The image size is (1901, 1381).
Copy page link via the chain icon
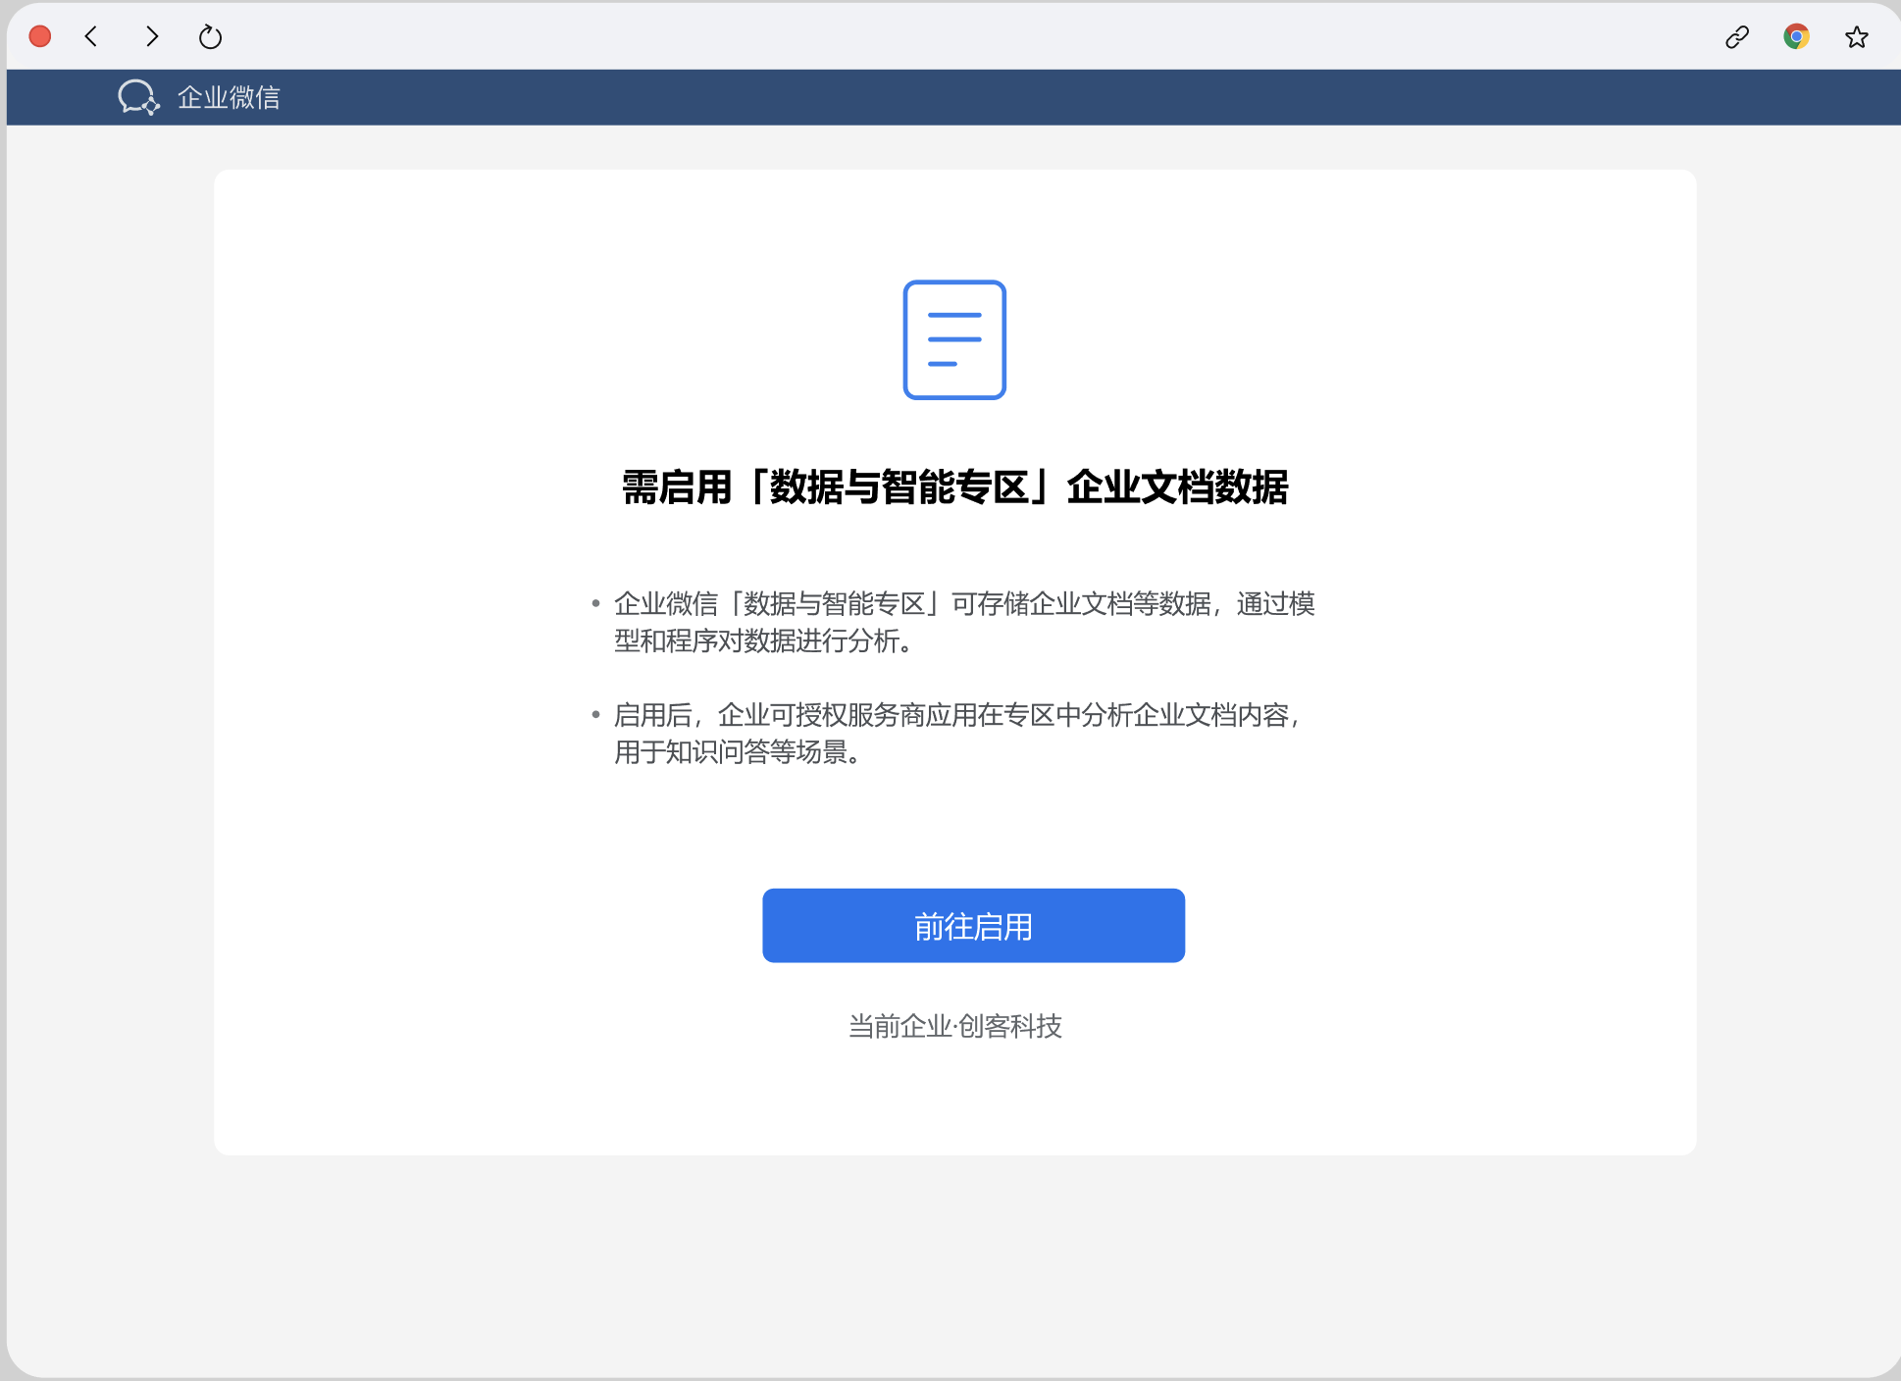tap(1737, 37)
